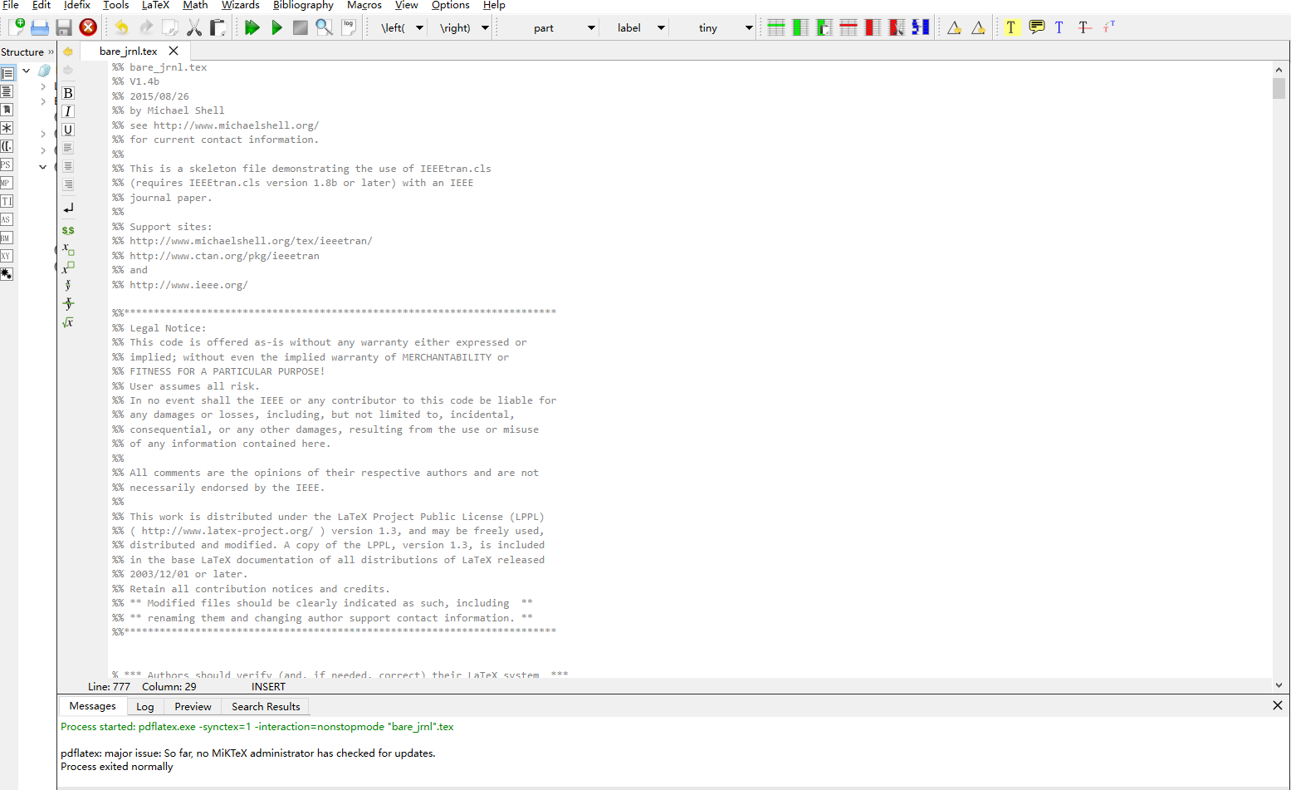This screenshot has height=790, width=1291.
Task: Apply underline with the U icon
Action: [68, 130]
